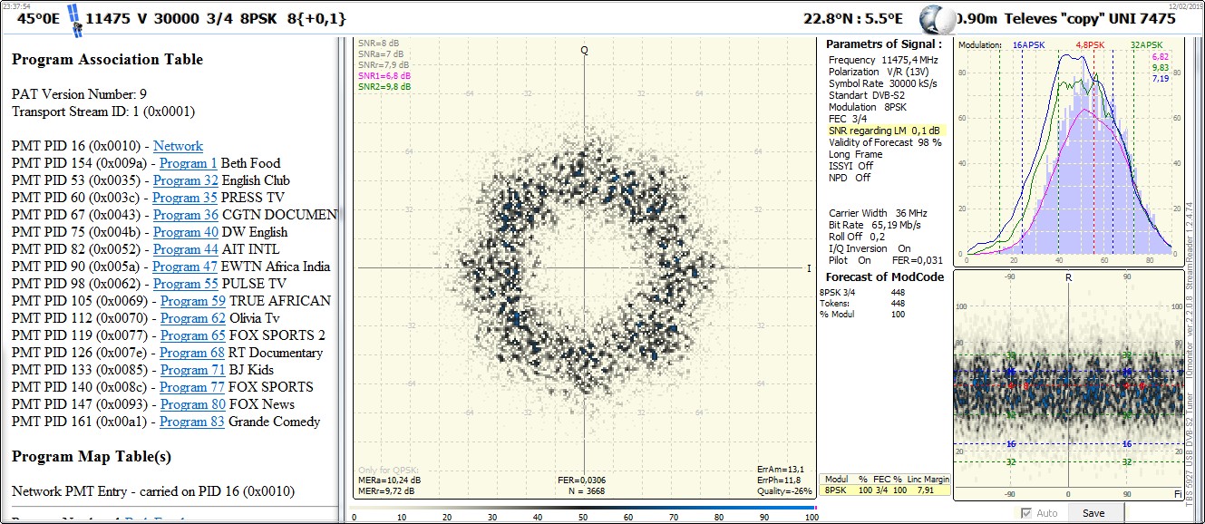This screenshot has width=1205, height=524.
Task: Click the green '32APSK' modulation label
Action: click(1146, 44)
